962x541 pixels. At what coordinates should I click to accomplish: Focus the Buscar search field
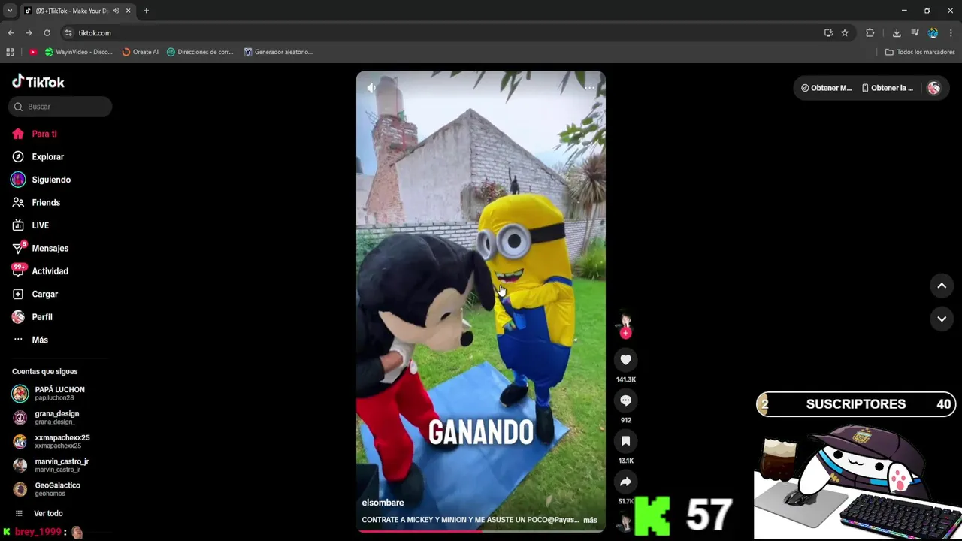60,107
